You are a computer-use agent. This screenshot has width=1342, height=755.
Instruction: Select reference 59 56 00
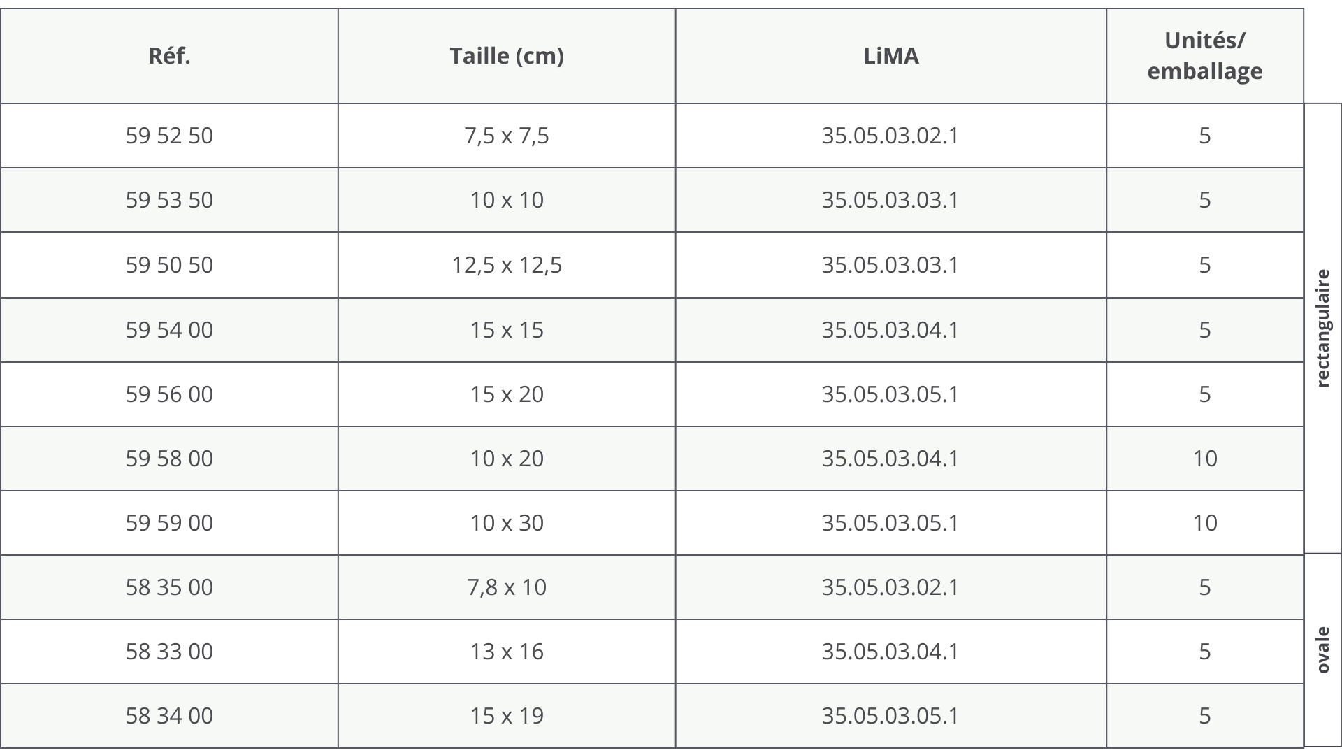pyautogui.click(x=169, y=394)
